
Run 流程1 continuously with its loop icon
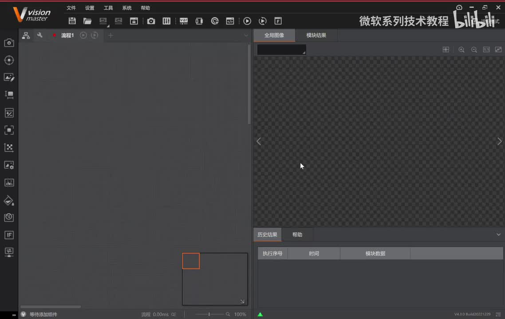[95, 35]
